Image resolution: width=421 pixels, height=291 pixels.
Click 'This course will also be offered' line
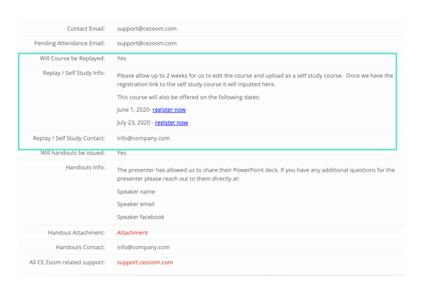tap(188, 97)
